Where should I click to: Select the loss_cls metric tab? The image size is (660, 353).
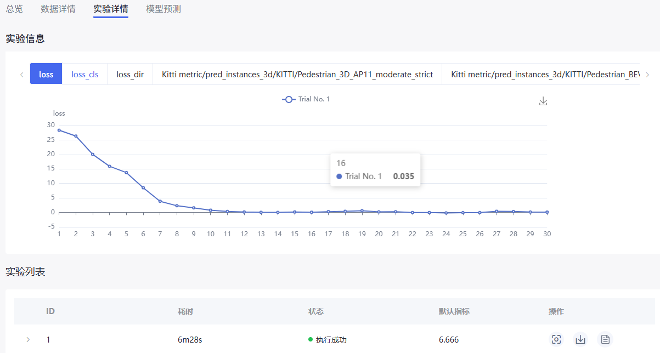click(85, 74)
